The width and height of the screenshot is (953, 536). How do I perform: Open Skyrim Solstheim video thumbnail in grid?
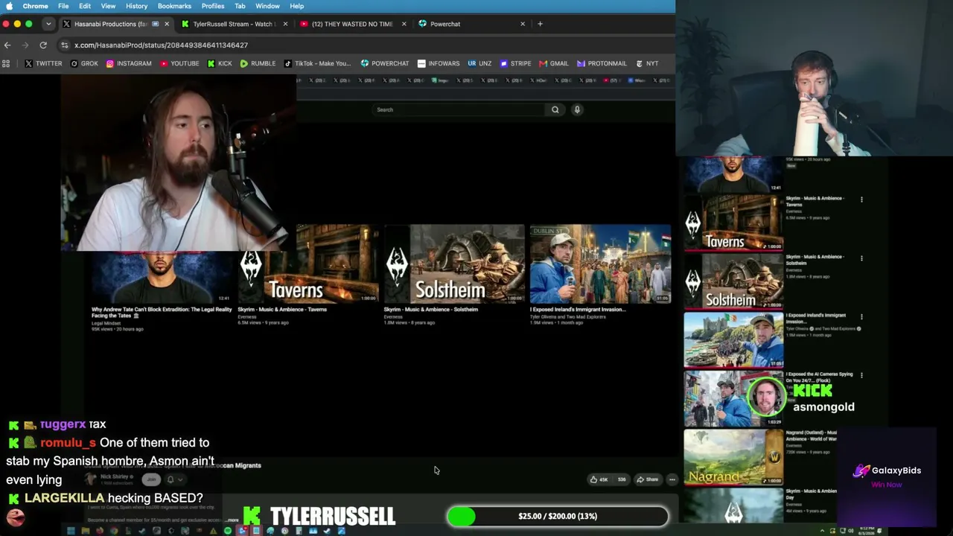coord(454,264)
